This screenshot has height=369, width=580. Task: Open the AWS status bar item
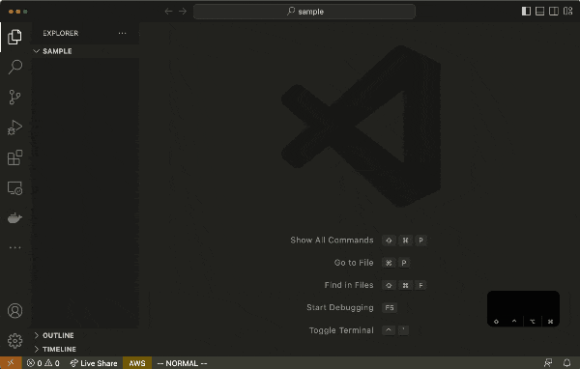137,363
